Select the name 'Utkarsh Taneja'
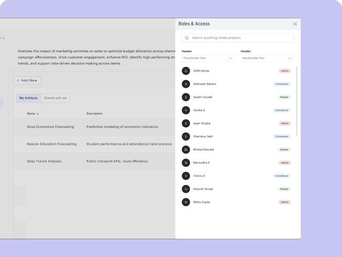Viewport: 342px width, 257px height. click(203, 189)
